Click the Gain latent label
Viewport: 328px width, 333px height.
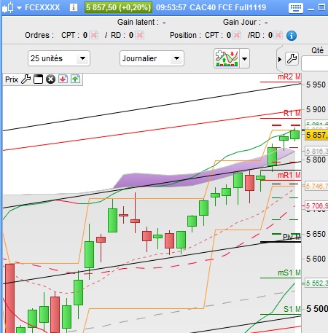tap(138, 22)
